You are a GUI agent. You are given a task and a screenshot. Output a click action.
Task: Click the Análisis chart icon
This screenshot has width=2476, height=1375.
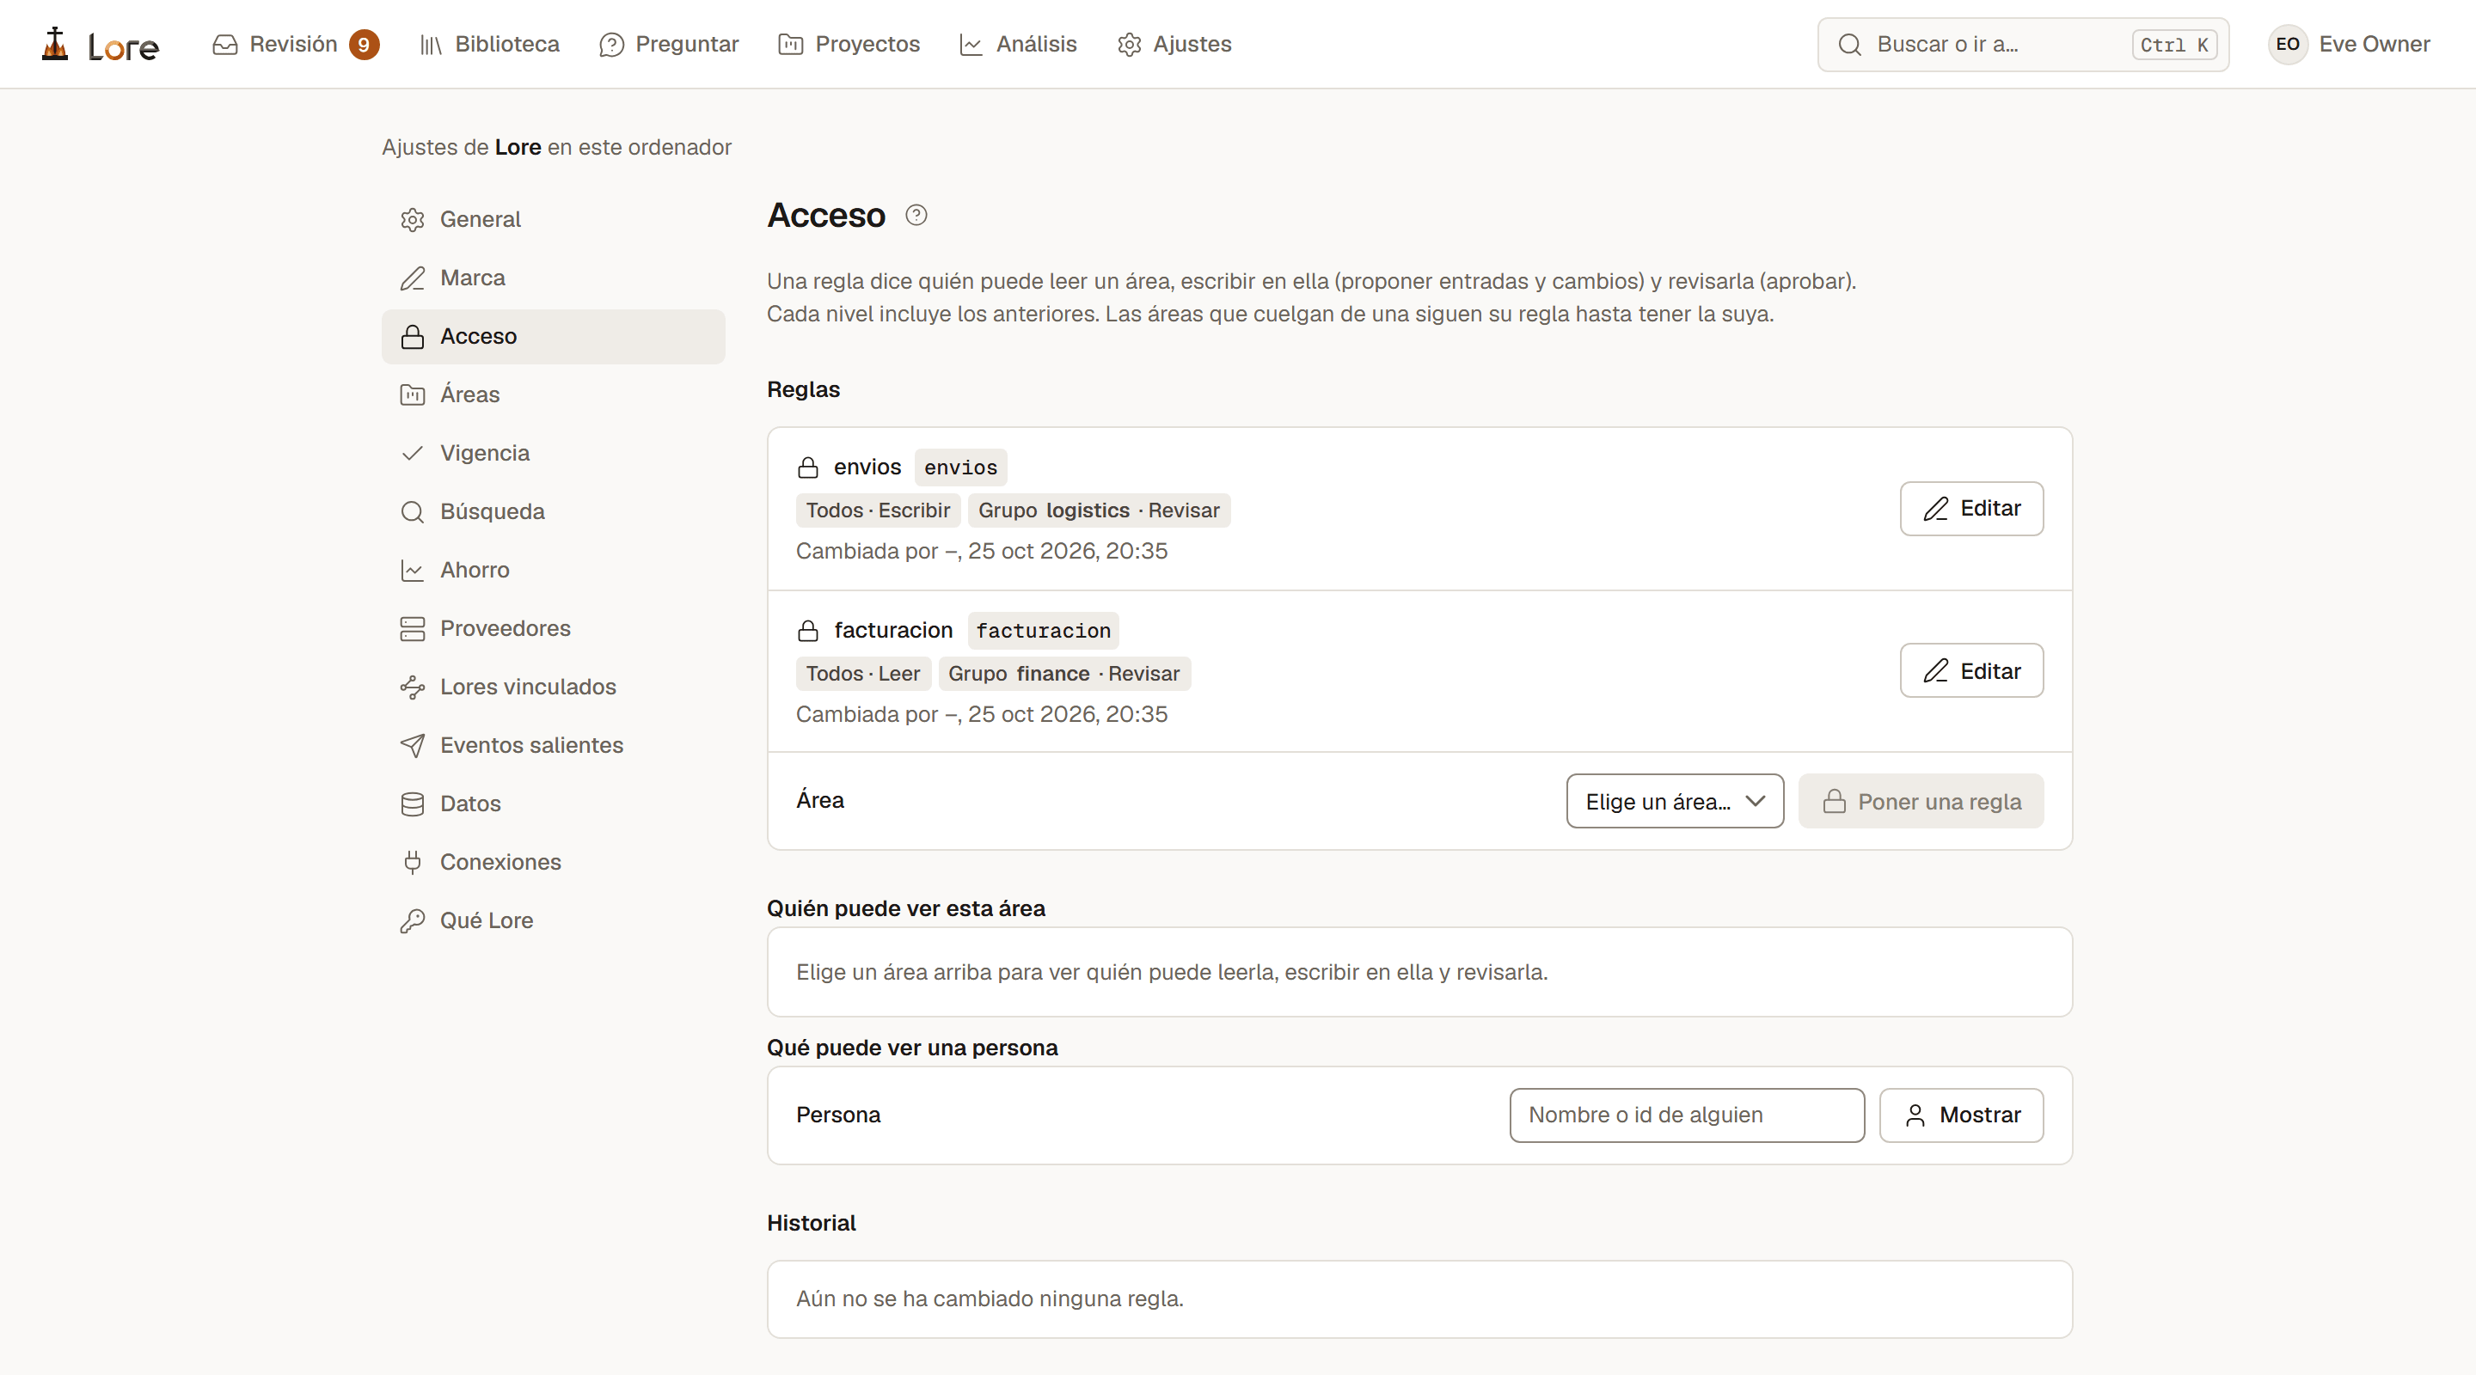coord(971,44)
